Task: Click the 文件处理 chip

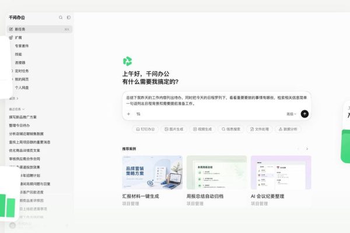Action: [x=260, y=129]
